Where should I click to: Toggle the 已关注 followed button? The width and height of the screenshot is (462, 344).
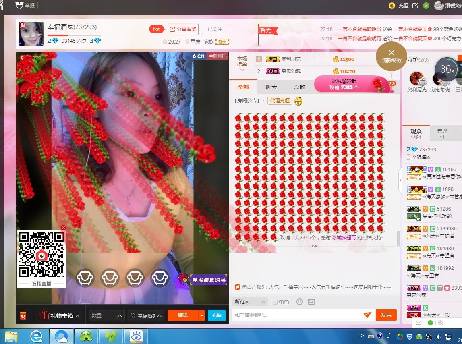[x=215, y=29]
